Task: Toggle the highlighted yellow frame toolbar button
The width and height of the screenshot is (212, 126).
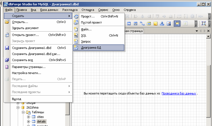Action: [177, 23]
